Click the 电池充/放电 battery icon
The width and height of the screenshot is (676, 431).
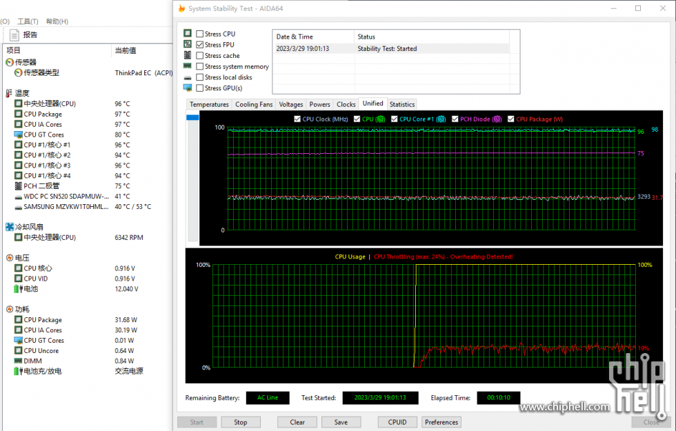pos(18,371)
